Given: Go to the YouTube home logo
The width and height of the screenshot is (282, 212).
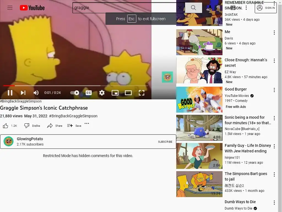Looking at the screenshot, I should click(x=32, y=8).
